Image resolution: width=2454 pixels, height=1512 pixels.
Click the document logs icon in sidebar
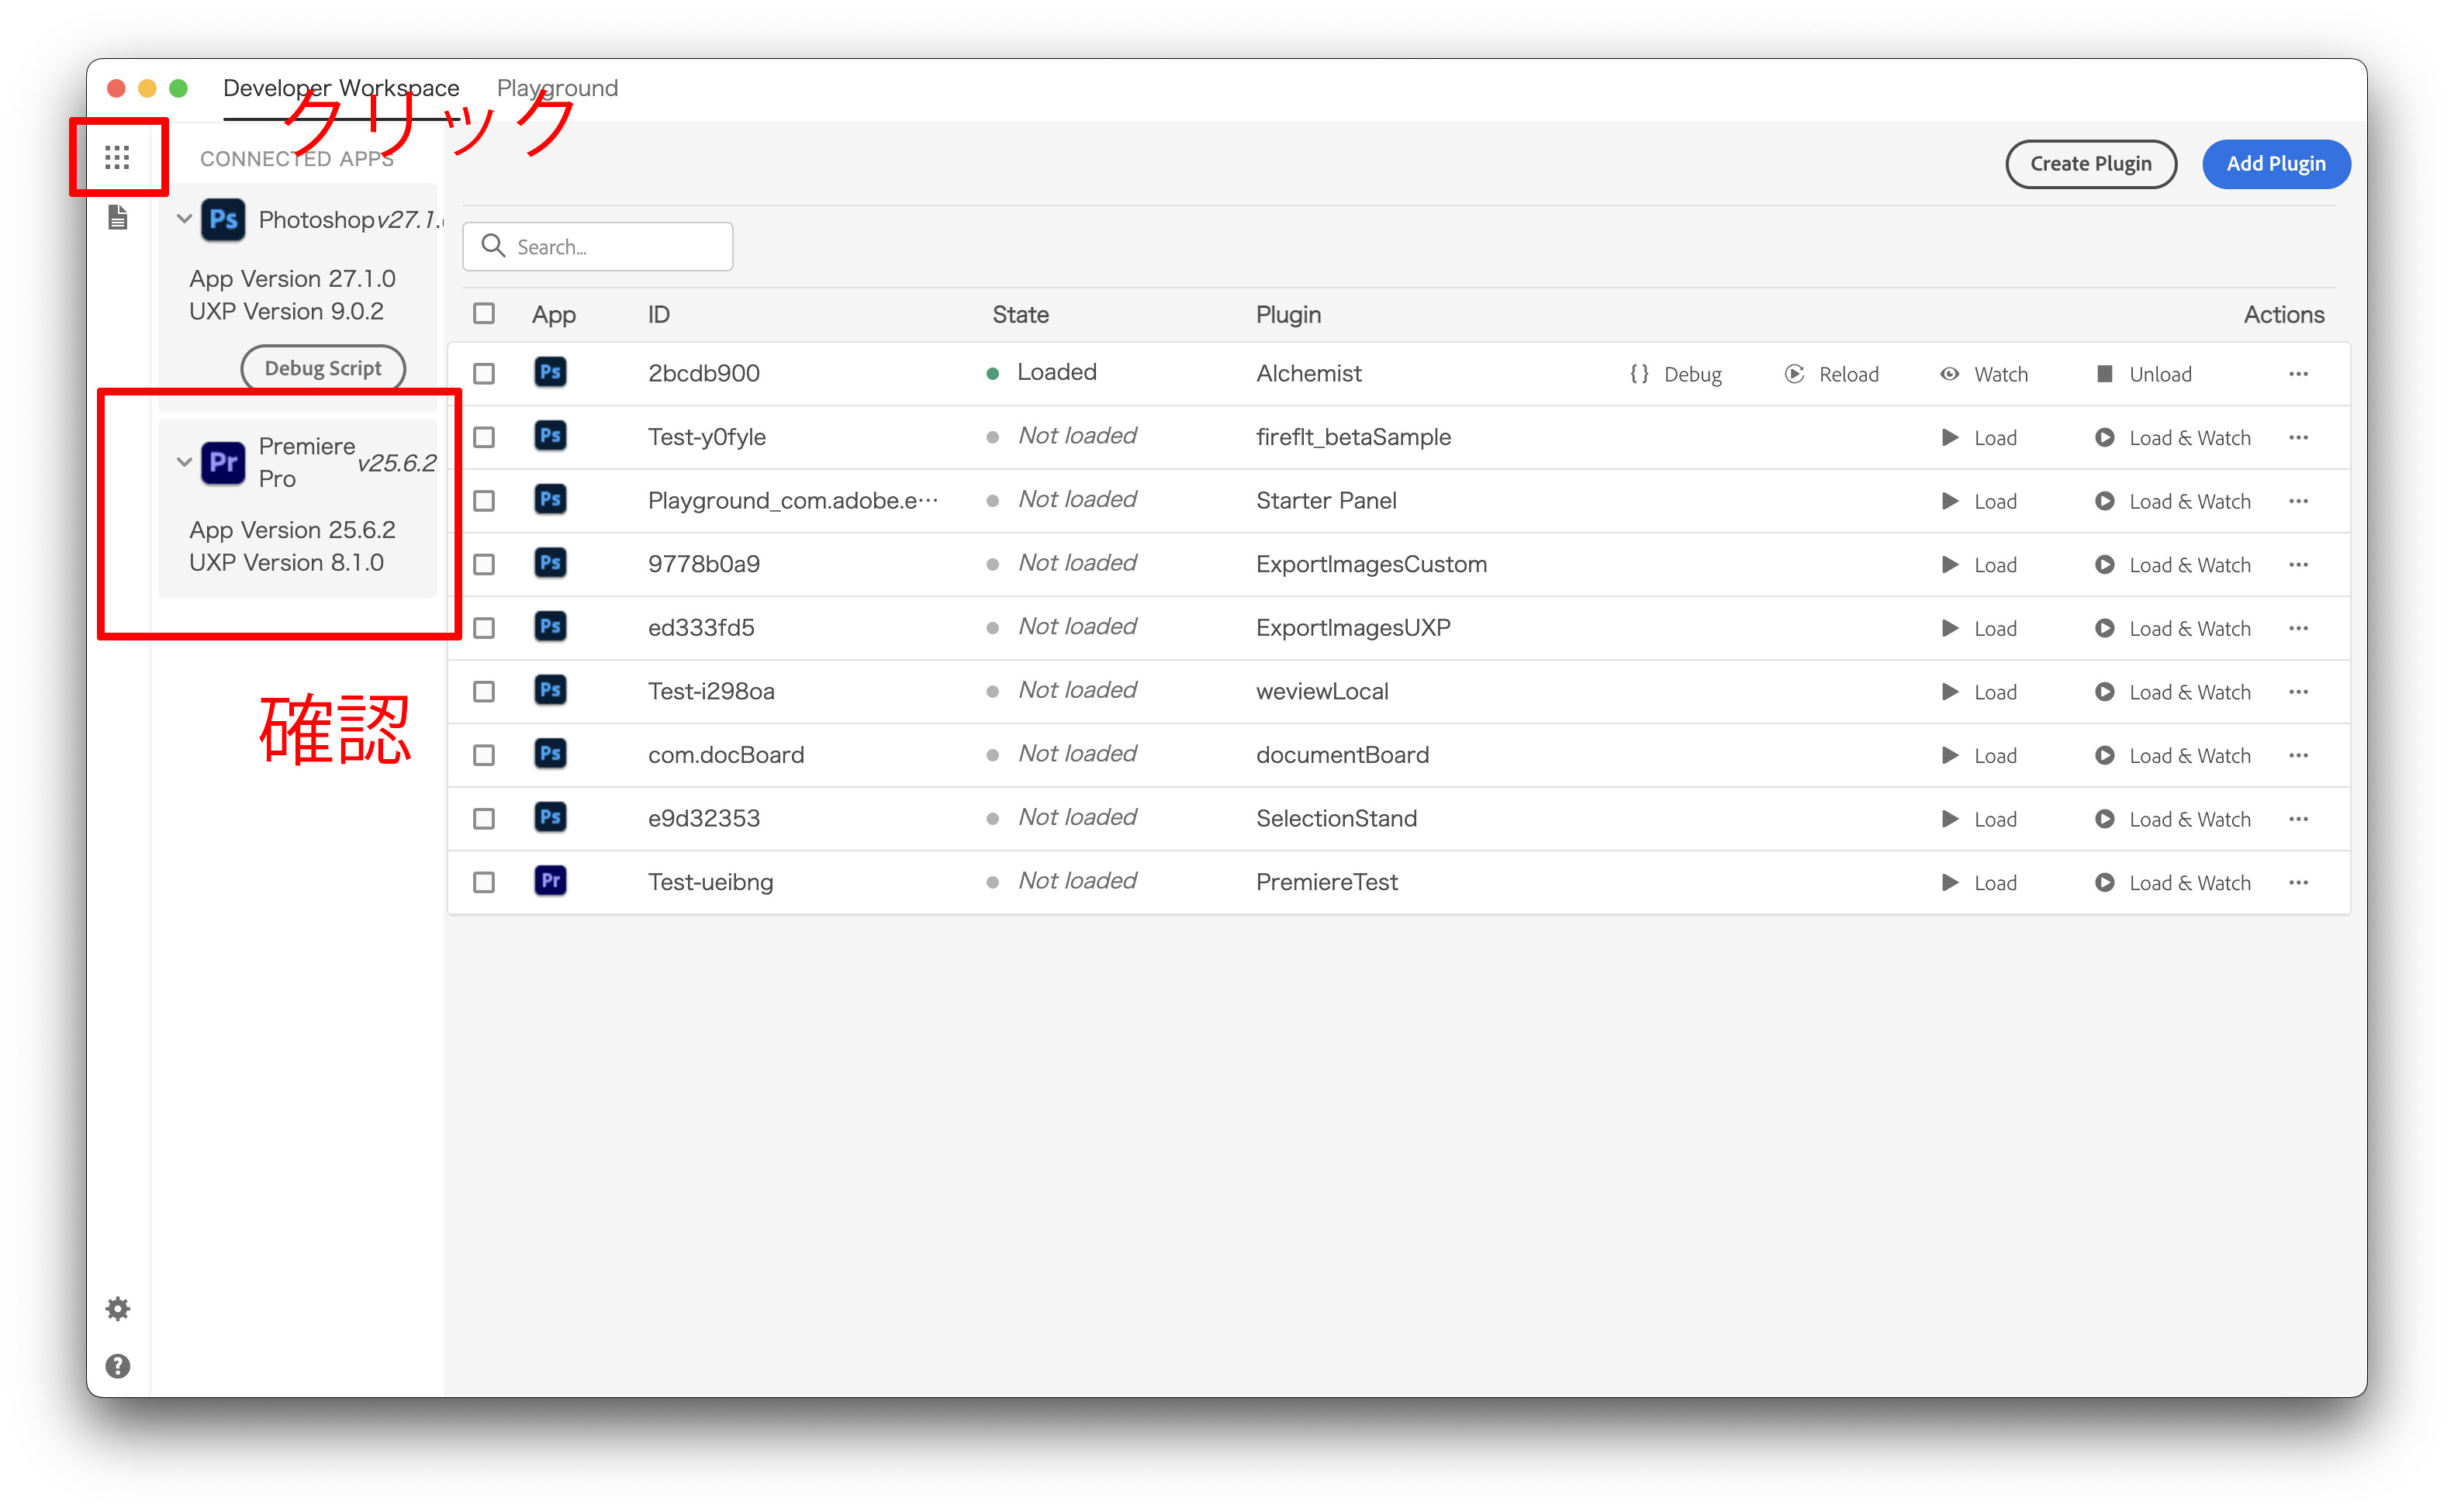coord(117,217)
